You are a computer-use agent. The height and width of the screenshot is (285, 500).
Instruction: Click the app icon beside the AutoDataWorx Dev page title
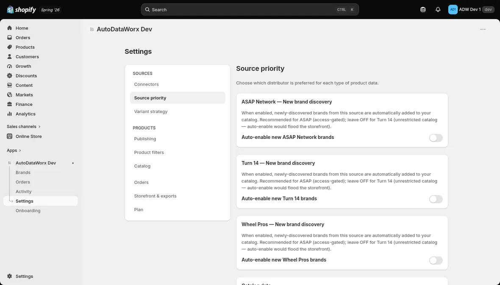pos(92,29)
